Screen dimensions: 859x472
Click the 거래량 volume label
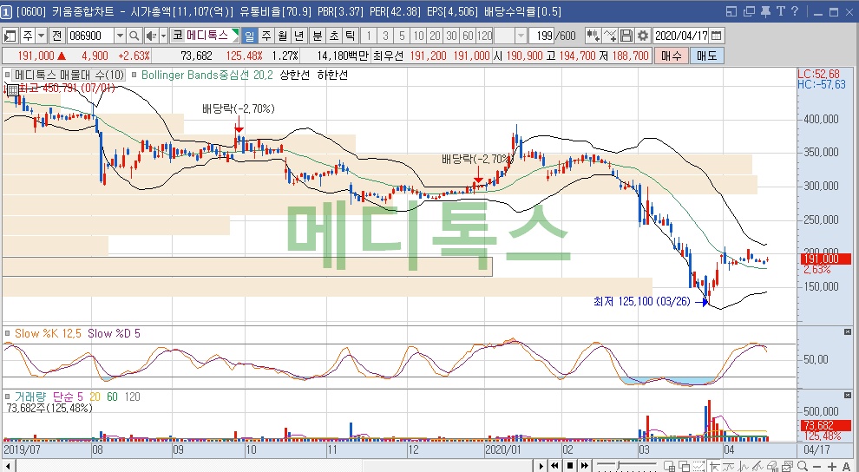(30, 397)
